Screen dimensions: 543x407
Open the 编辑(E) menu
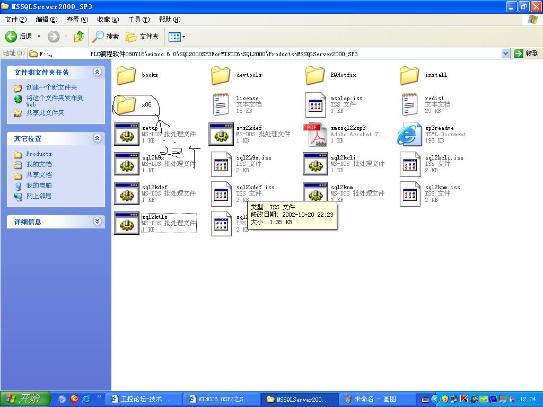(x=47, y=20)
